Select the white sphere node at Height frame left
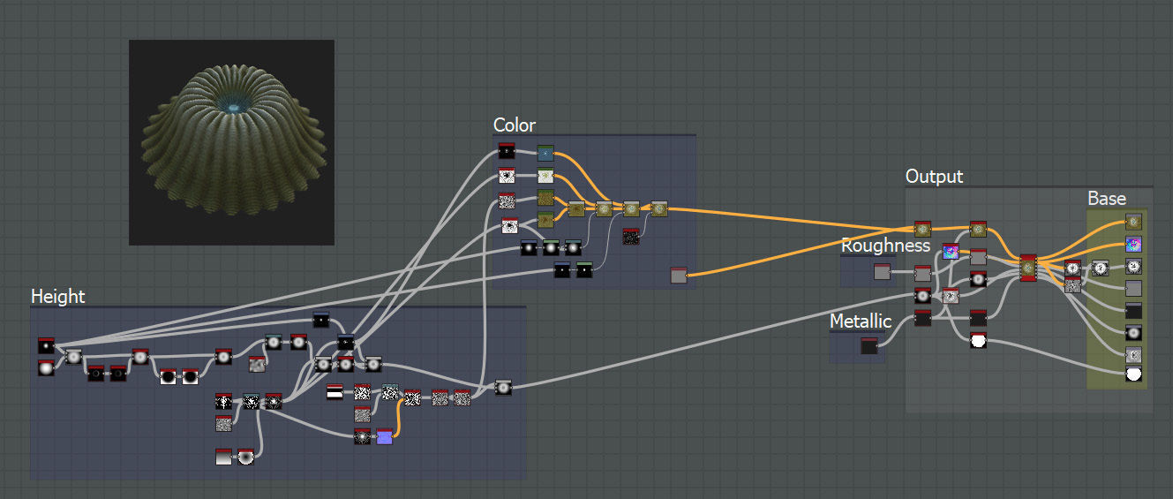This screenshot has height=499, width=1173. (x=47, y=367)
